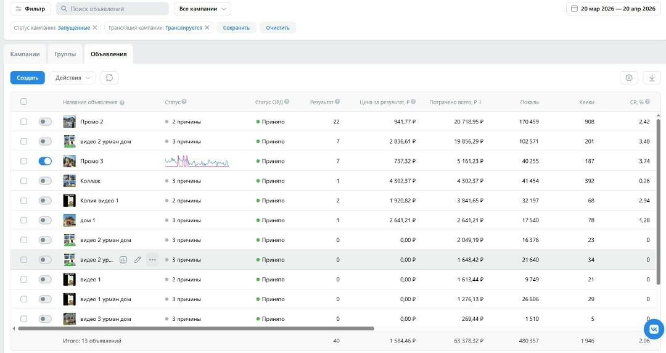Click help icon beside Статус header
666x353 pixels.
click(x=184, y=102)
